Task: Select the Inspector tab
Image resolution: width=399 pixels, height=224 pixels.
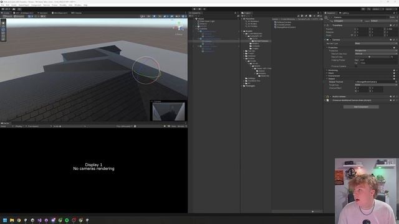Action: (x=330, y=13)
